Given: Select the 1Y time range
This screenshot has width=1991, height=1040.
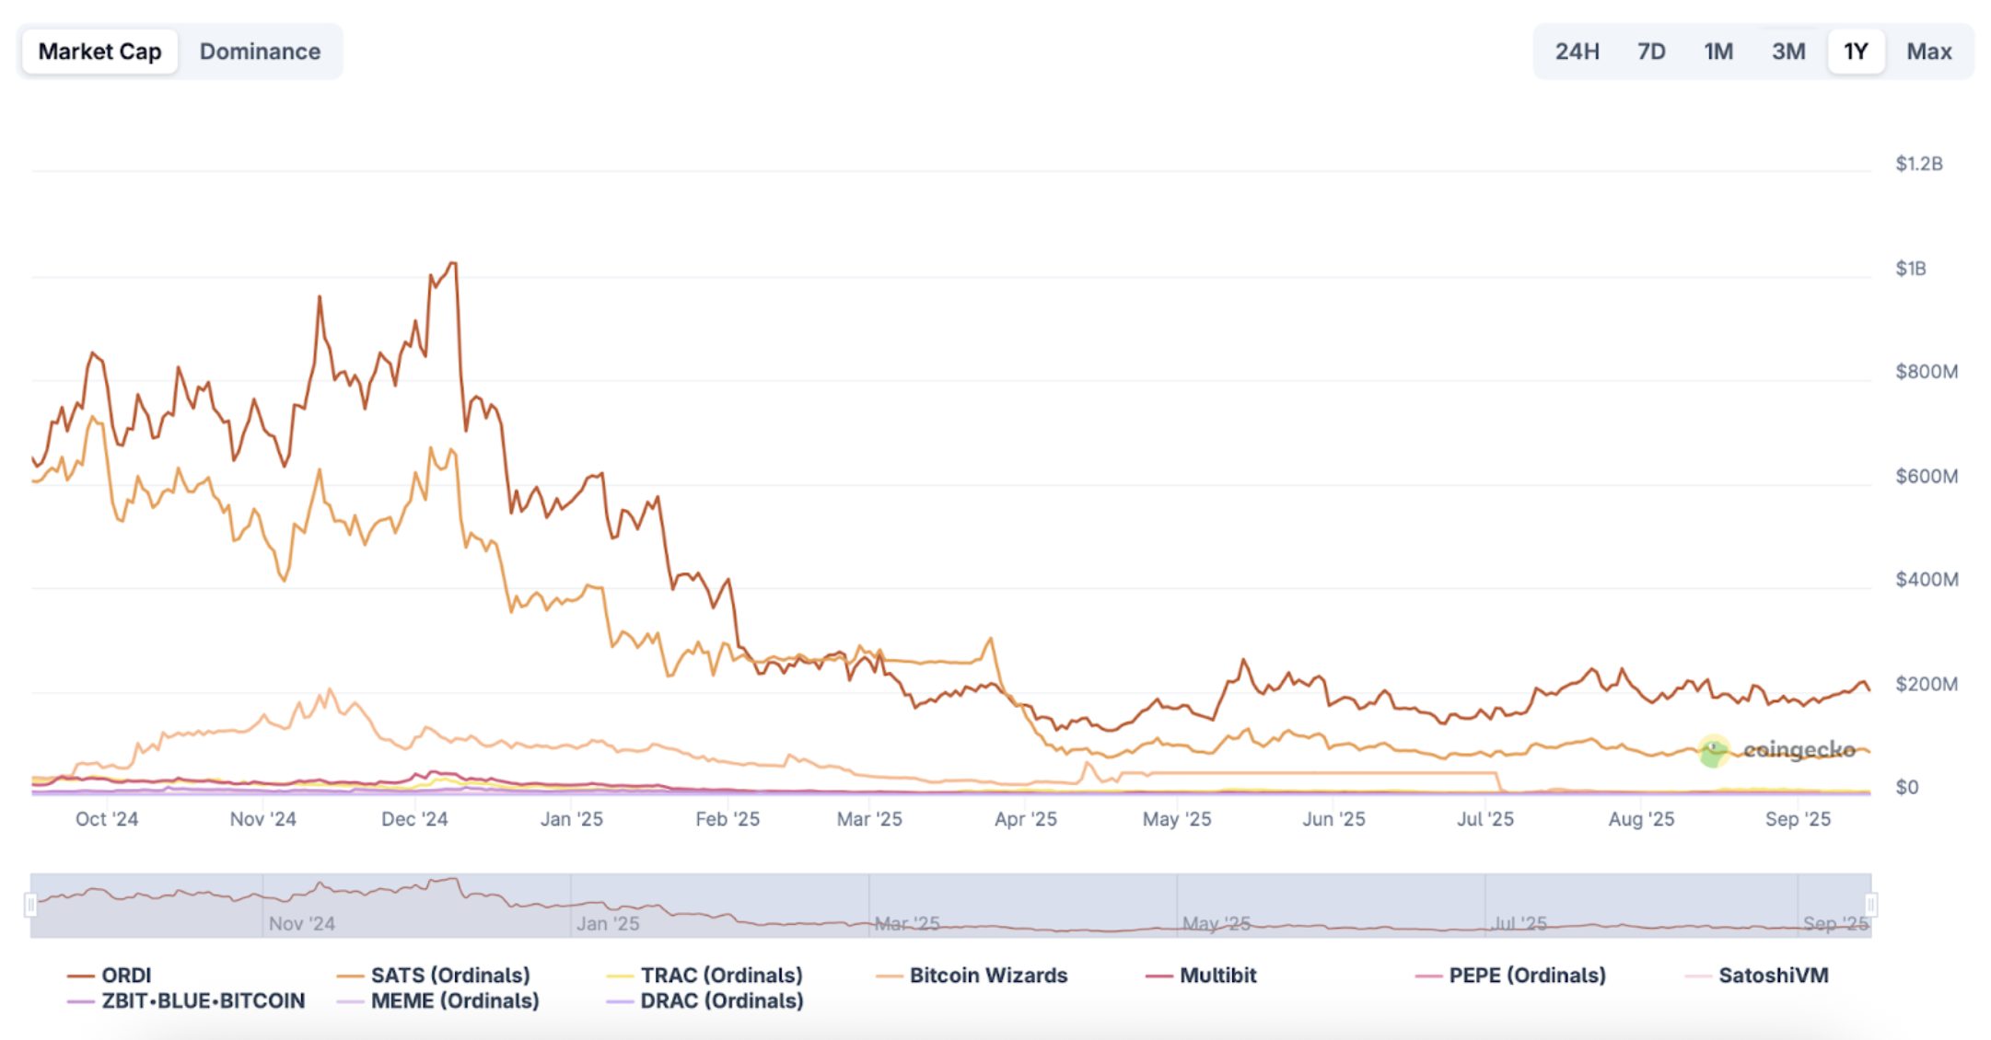Looking at the screenshot, I should click(1856, 52).
